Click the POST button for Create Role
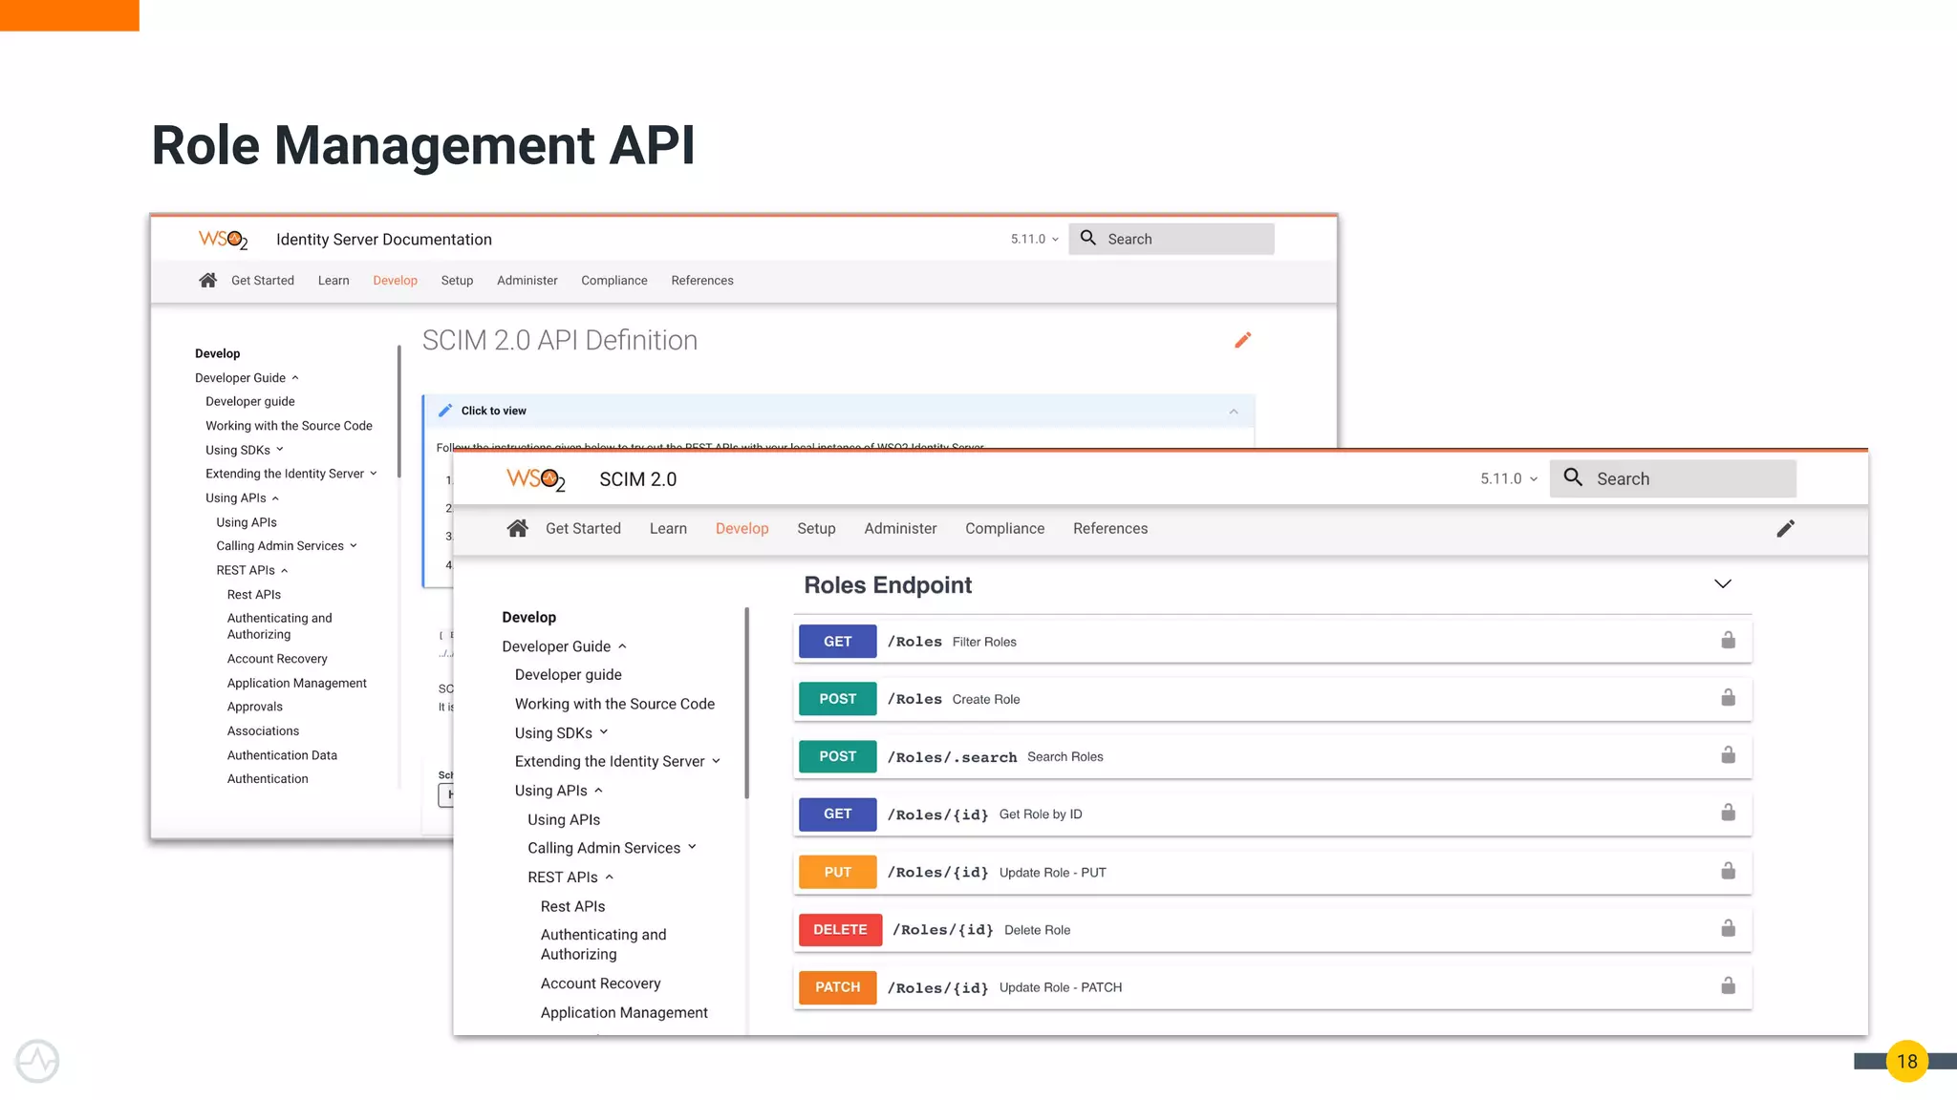 click(837, 699)
